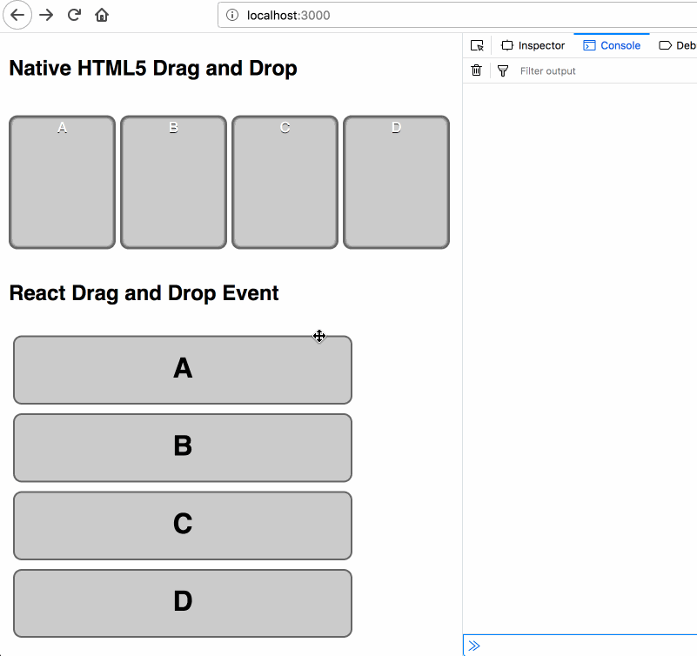
Task: Reload the current page
Action: coord(74,15)
